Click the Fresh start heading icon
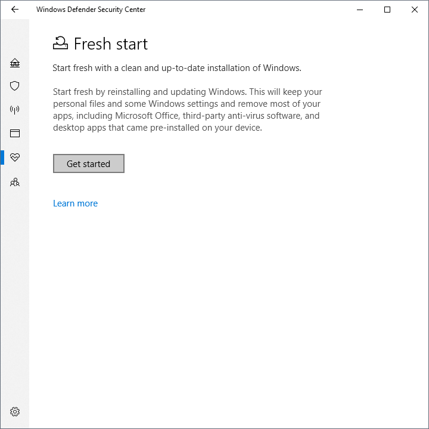 60,43
